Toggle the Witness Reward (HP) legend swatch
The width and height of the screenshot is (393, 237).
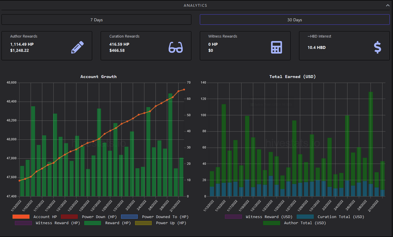pos(23,223)
